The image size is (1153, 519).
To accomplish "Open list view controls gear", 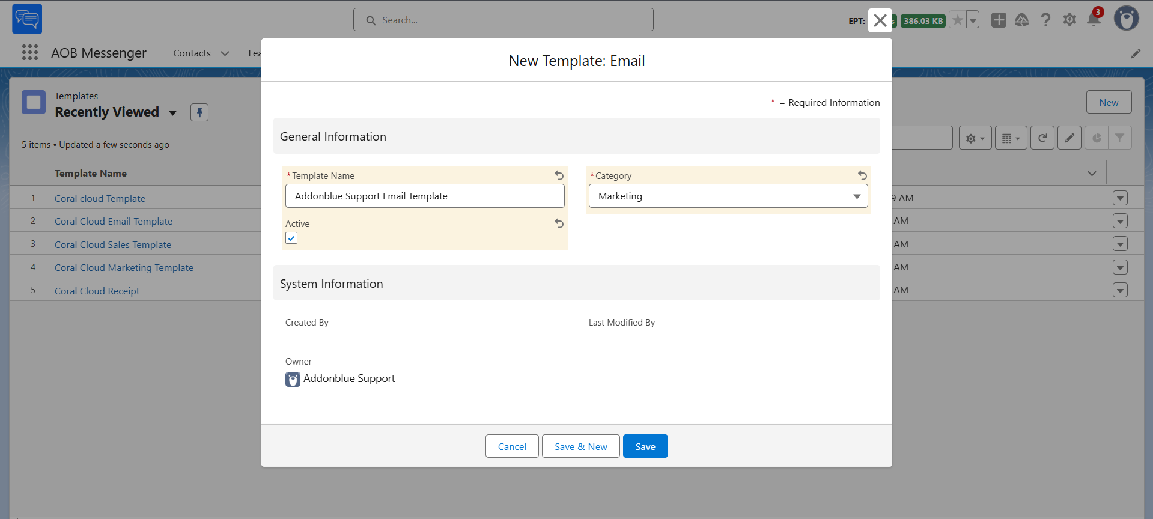I will point(975,138).
